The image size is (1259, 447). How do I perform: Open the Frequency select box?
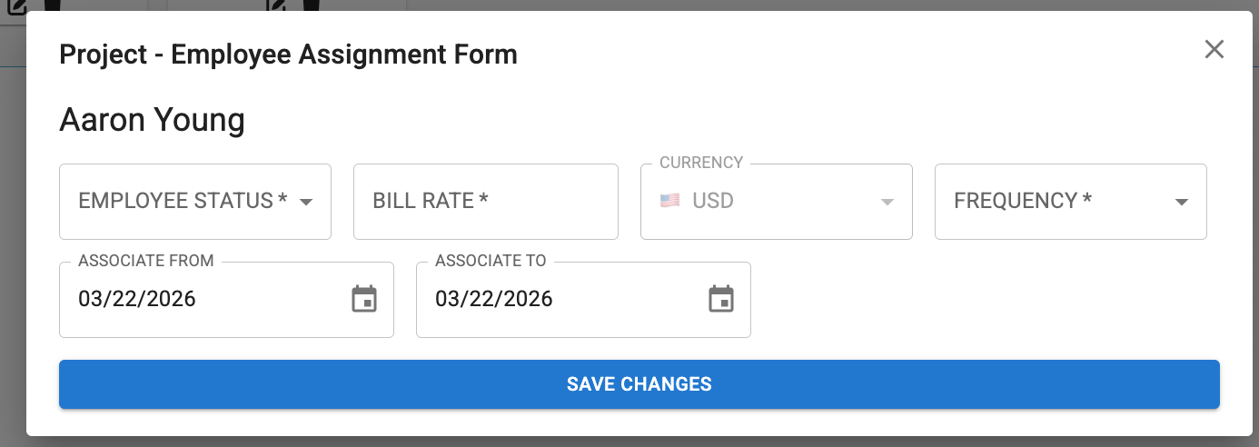coord(1054,201)
